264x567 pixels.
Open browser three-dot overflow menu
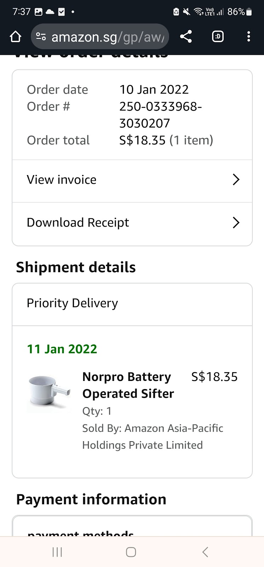pos(249,37)
